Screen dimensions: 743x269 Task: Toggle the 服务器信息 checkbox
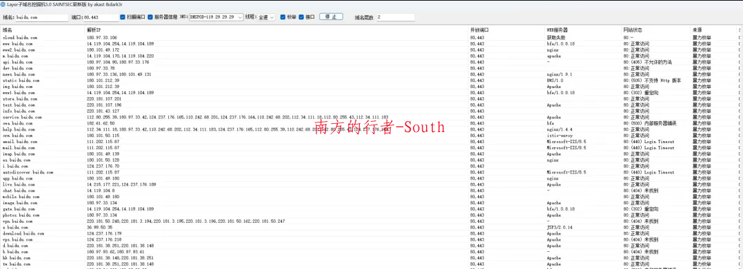(150, 17)
